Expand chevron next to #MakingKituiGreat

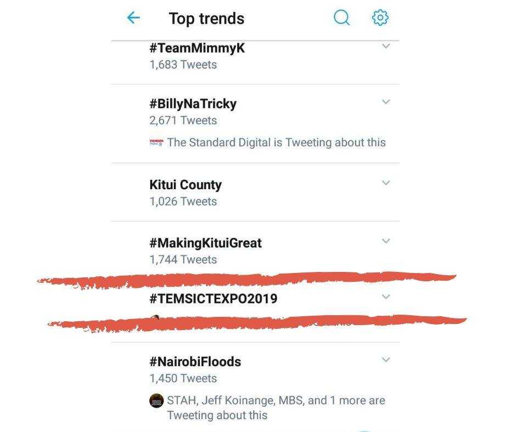(x=386, y=241)
